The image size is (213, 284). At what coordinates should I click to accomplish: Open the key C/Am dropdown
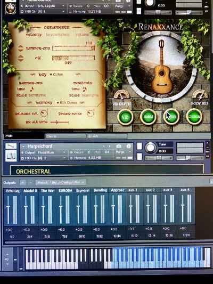tap(56, 75)
